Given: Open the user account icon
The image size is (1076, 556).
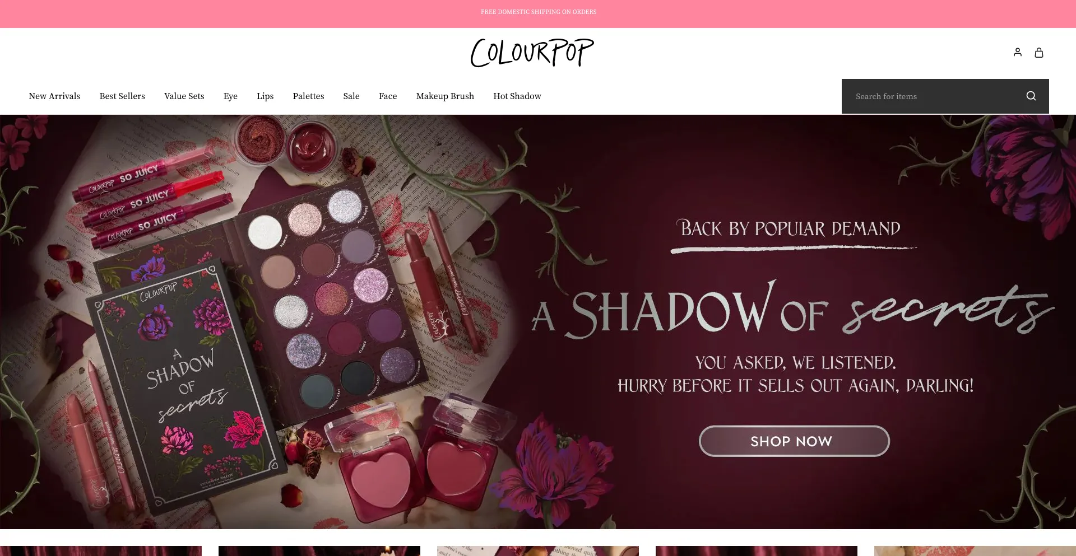Looking at the screenshot, I should coord(1018,52).
